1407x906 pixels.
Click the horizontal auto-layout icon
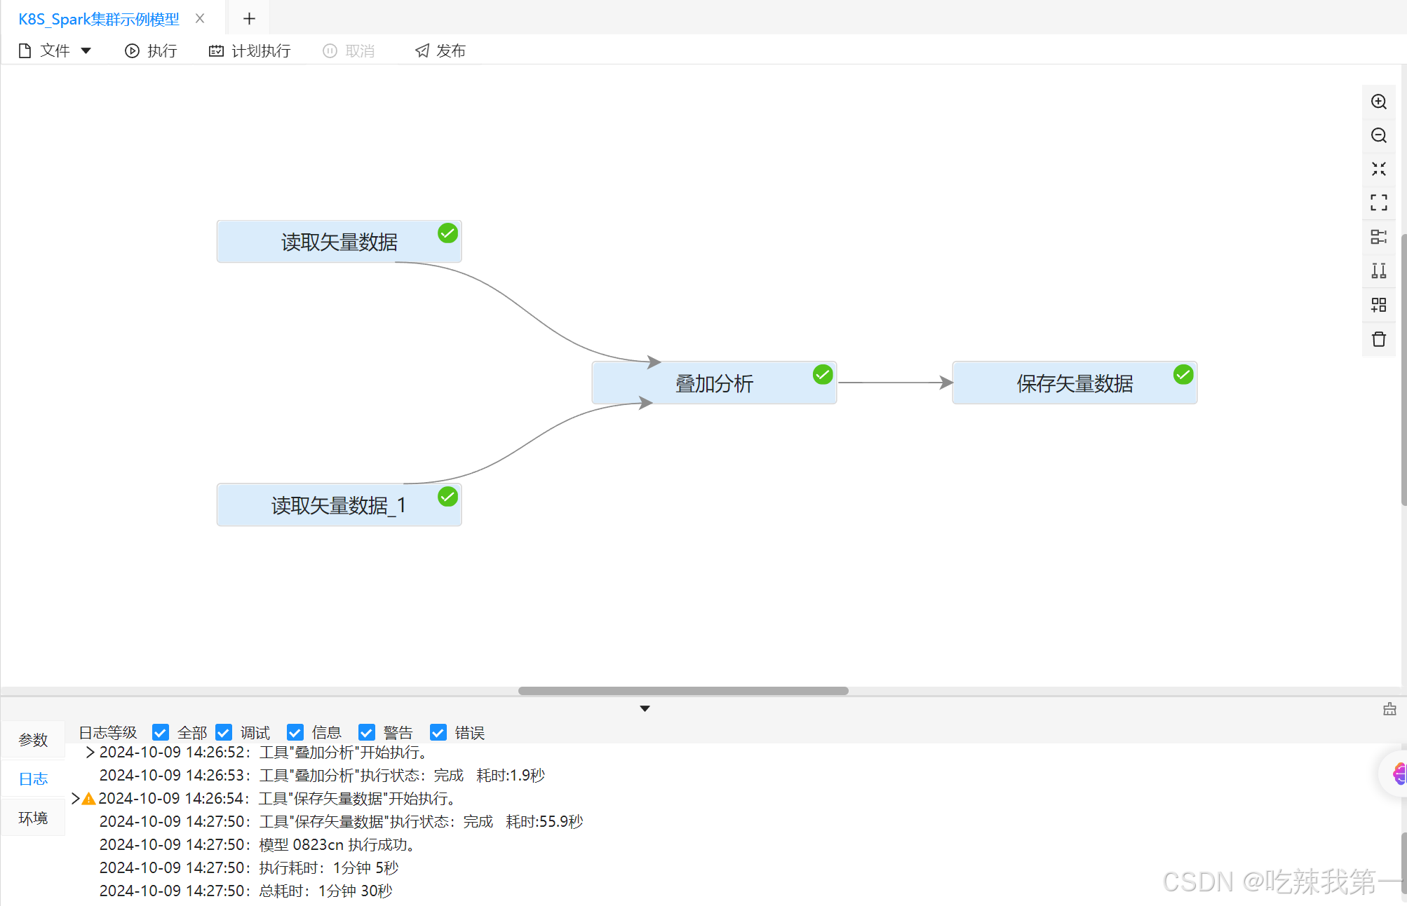(x=1378, y=237)
